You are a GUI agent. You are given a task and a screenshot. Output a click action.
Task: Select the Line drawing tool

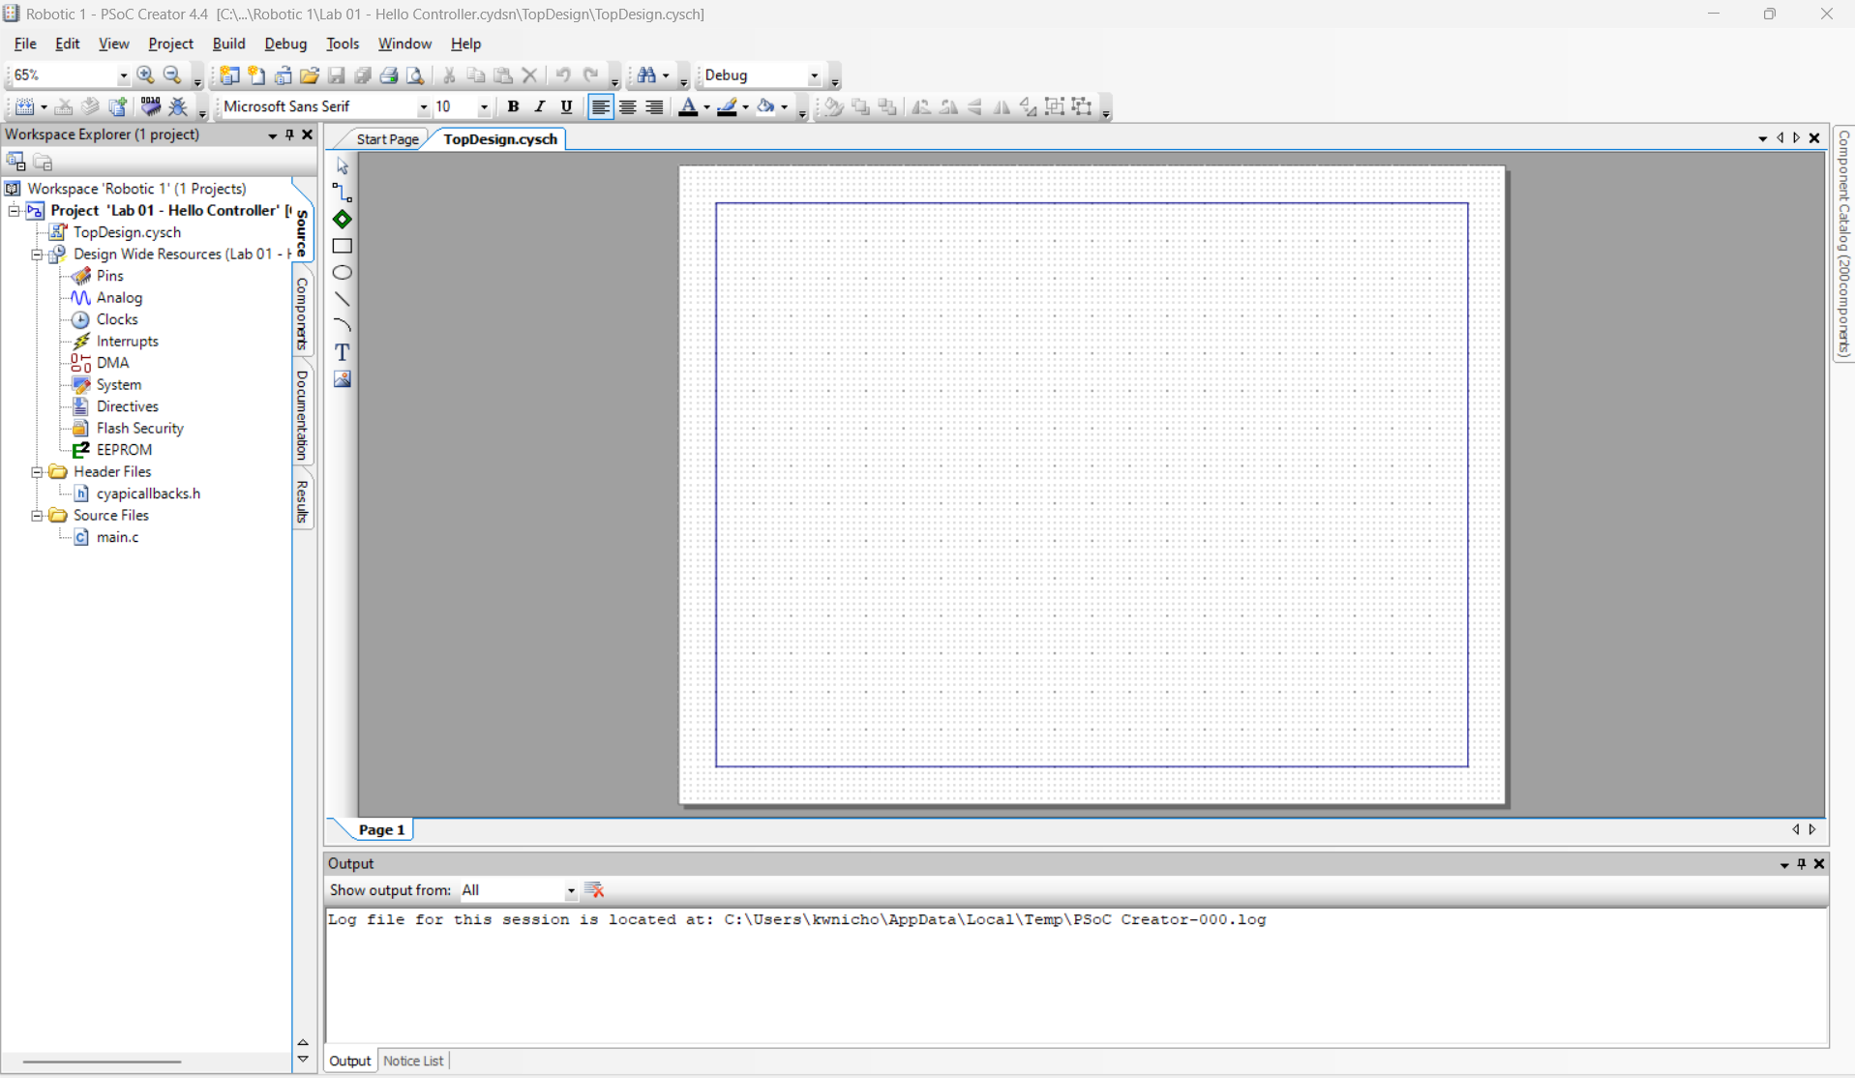tap(343, 299)
